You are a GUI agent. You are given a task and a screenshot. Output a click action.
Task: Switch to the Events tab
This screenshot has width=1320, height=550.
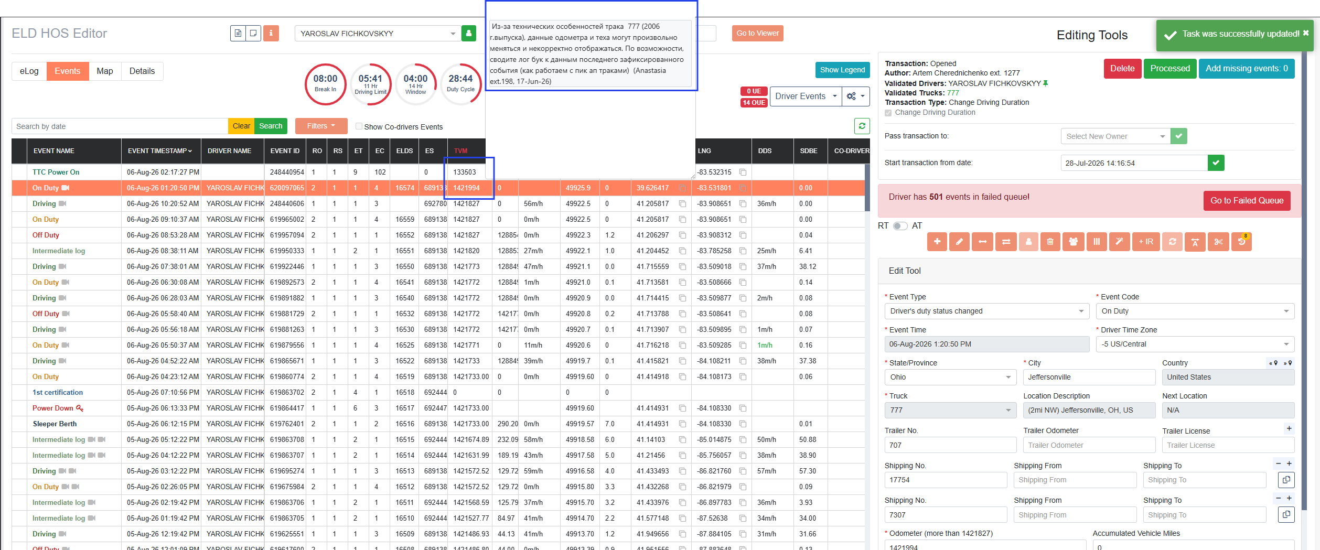pos(68,71)
